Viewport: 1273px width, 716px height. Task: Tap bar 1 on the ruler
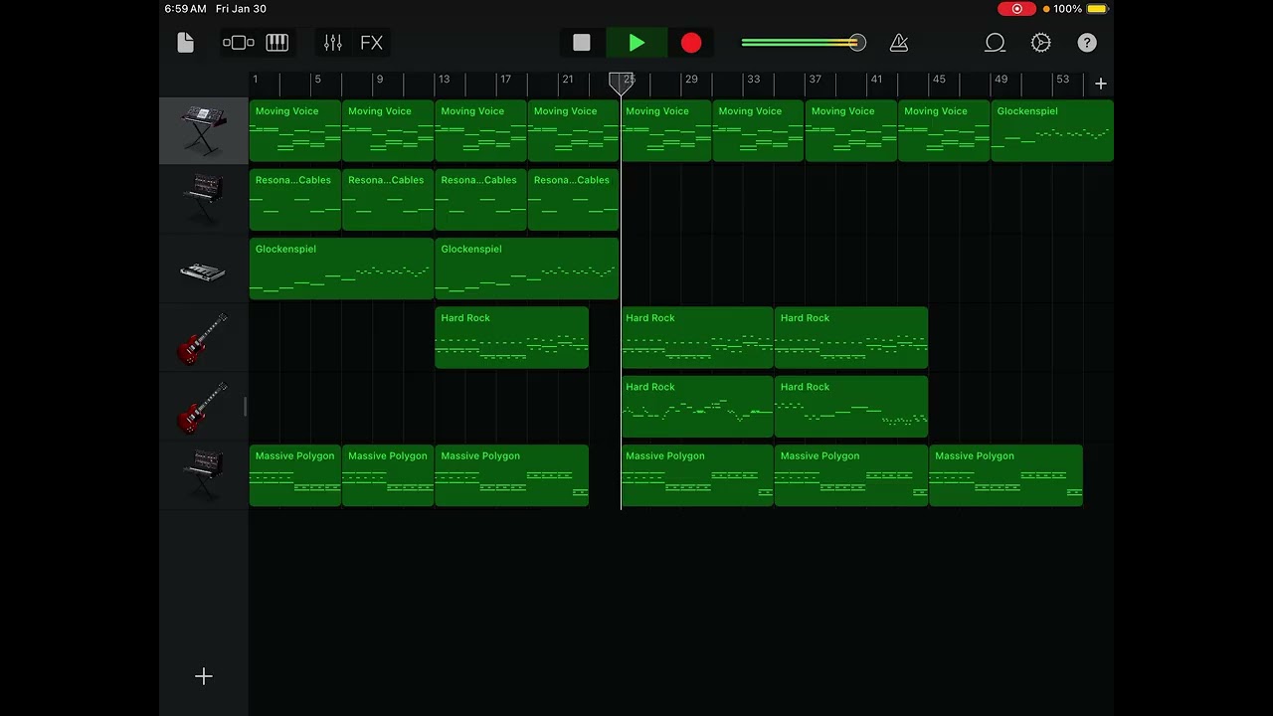(x=256, y=79)
